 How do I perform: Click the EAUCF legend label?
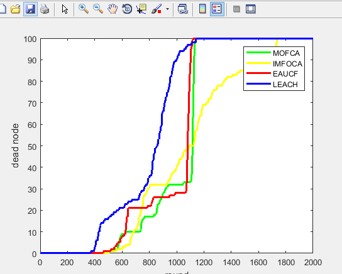(285, 74)
